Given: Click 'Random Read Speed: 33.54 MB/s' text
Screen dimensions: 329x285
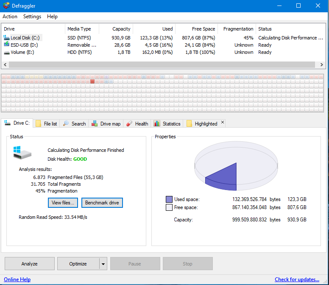Looking at the screenshot, I should pyautogui.click(x=53, y=217).
